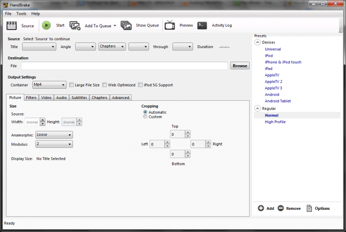Select the AppleTV 2 preset
Screen dimensions: 346x232
coord(274,81)
